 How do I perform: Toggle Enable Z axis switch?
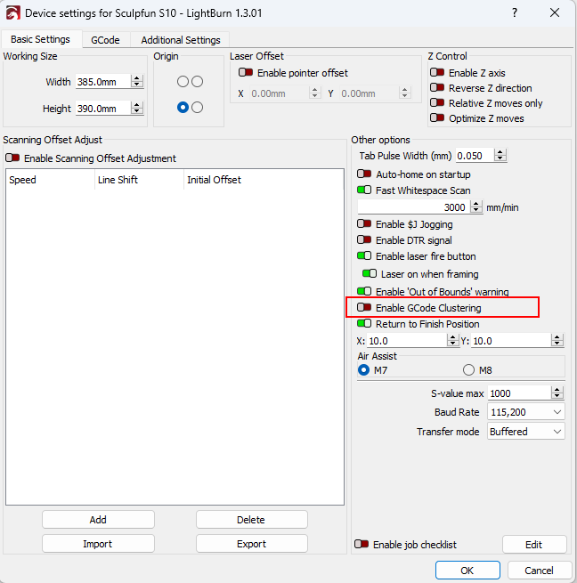(x=437, y=73)
